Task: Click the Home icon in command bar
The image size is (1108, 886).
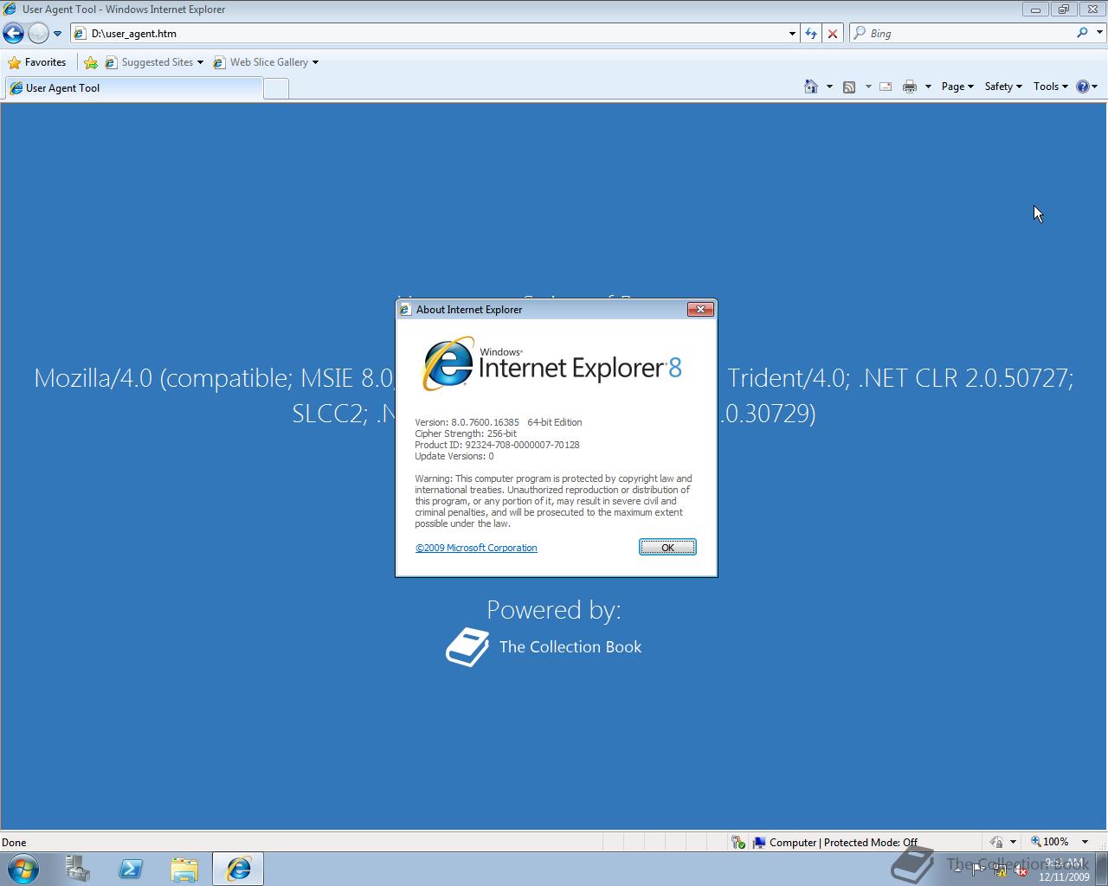Action: [x=811, y=87]
